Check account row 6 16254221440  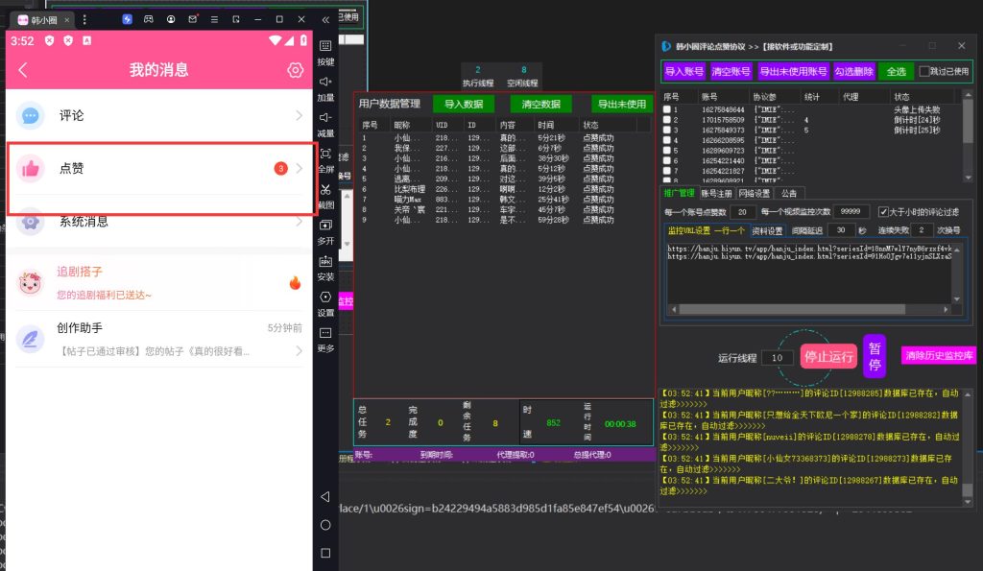tap(666, 160)
